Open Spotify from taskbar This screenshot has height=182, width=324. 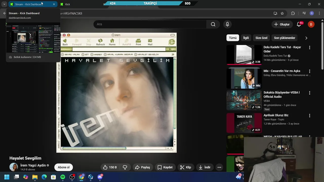tap(63, 177)
